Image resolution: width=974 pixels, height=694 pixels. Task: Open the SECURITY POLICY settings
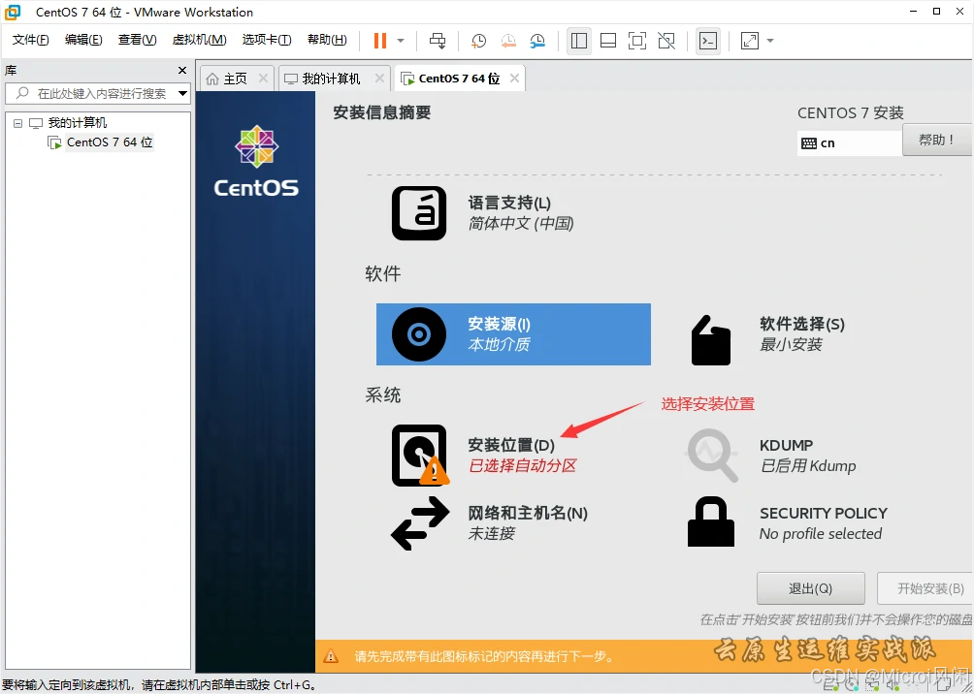(x=787, y=522)
